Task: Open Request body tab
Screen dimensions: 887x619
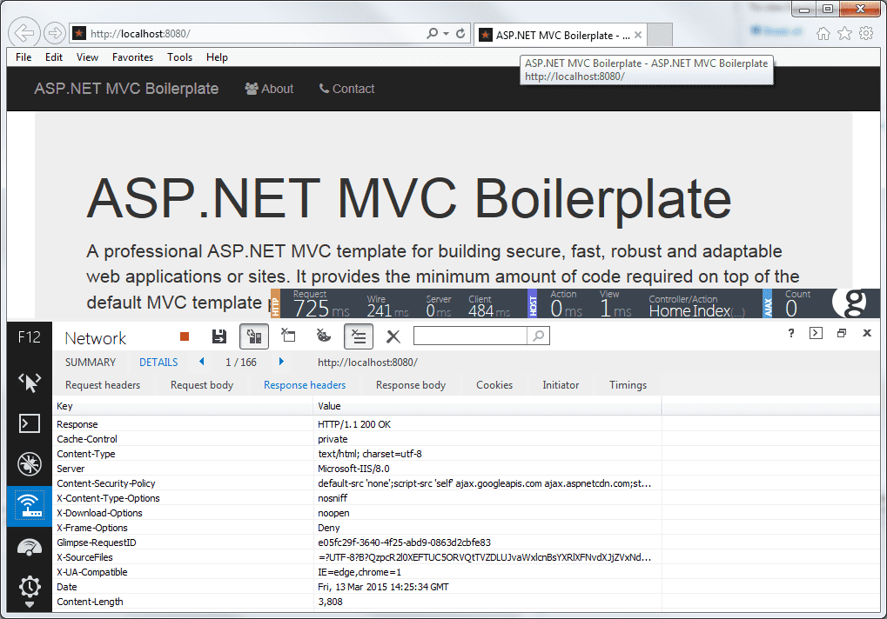Action: [202, 384]
